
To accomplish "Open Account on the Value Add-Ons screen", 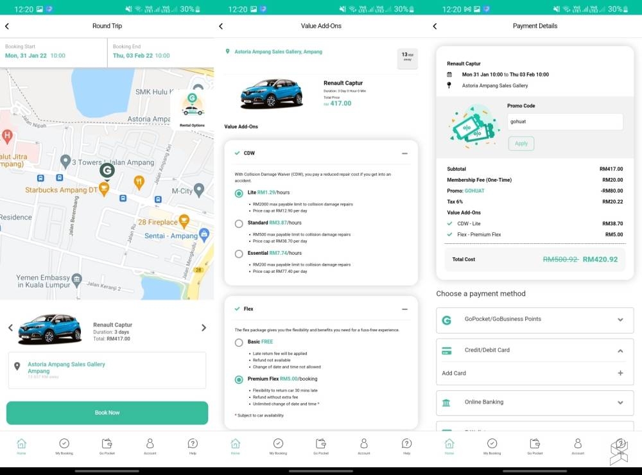I will coord(363,446).
